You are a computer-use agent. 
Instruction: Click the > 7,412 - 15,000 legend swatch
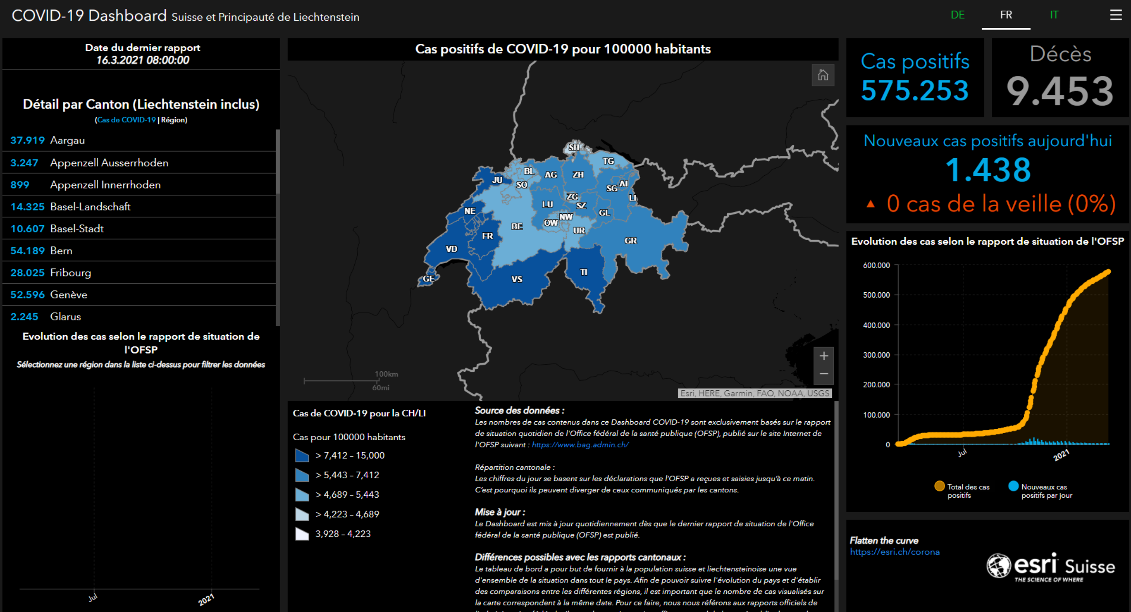coord(302,455)
